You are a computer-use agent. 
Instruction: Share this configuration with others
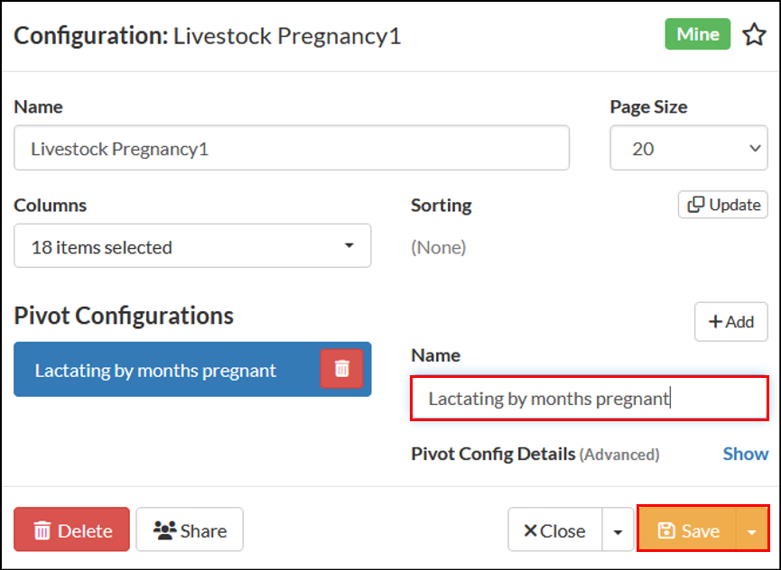tap(190, 530)
